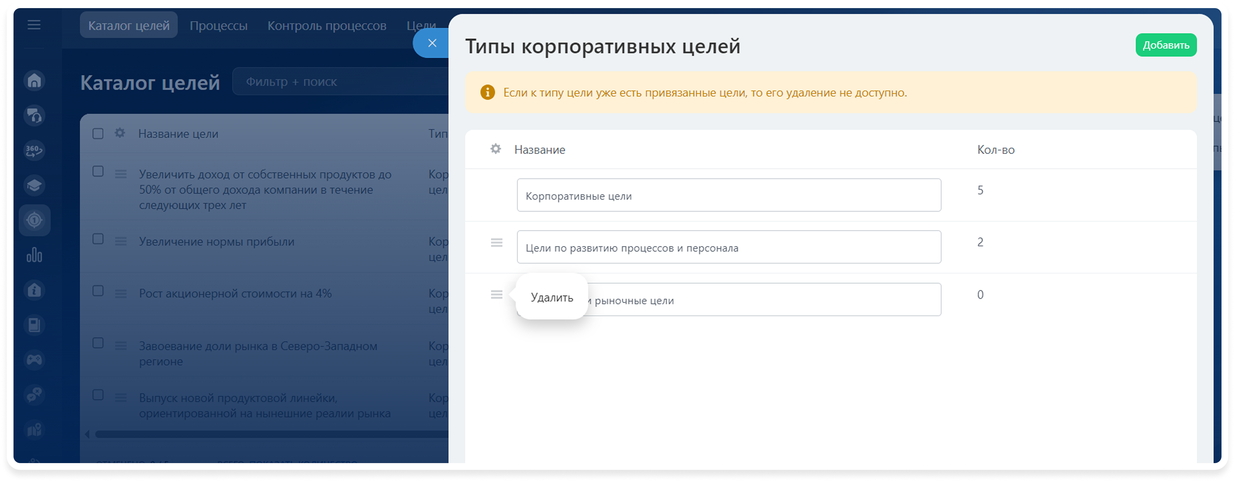Open the hamburger menu at top left

(x=34, y=25)
